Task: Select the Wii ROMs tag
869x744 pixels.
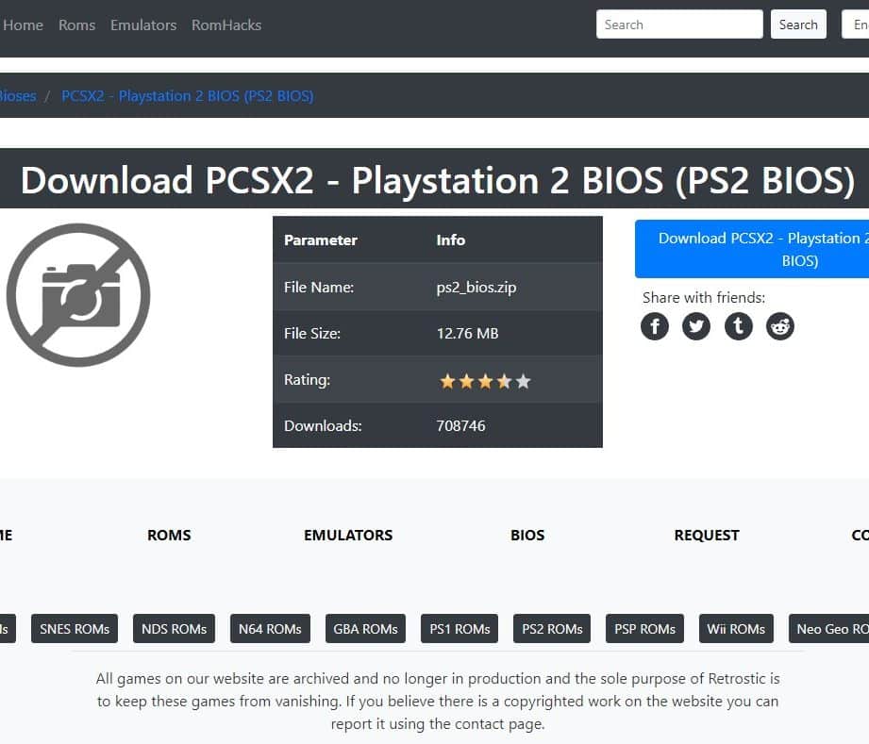Action: point(736,629)
